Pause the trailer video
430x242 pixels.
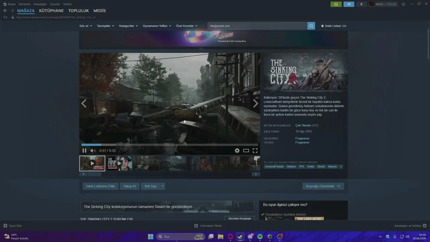tap(84, 151)
